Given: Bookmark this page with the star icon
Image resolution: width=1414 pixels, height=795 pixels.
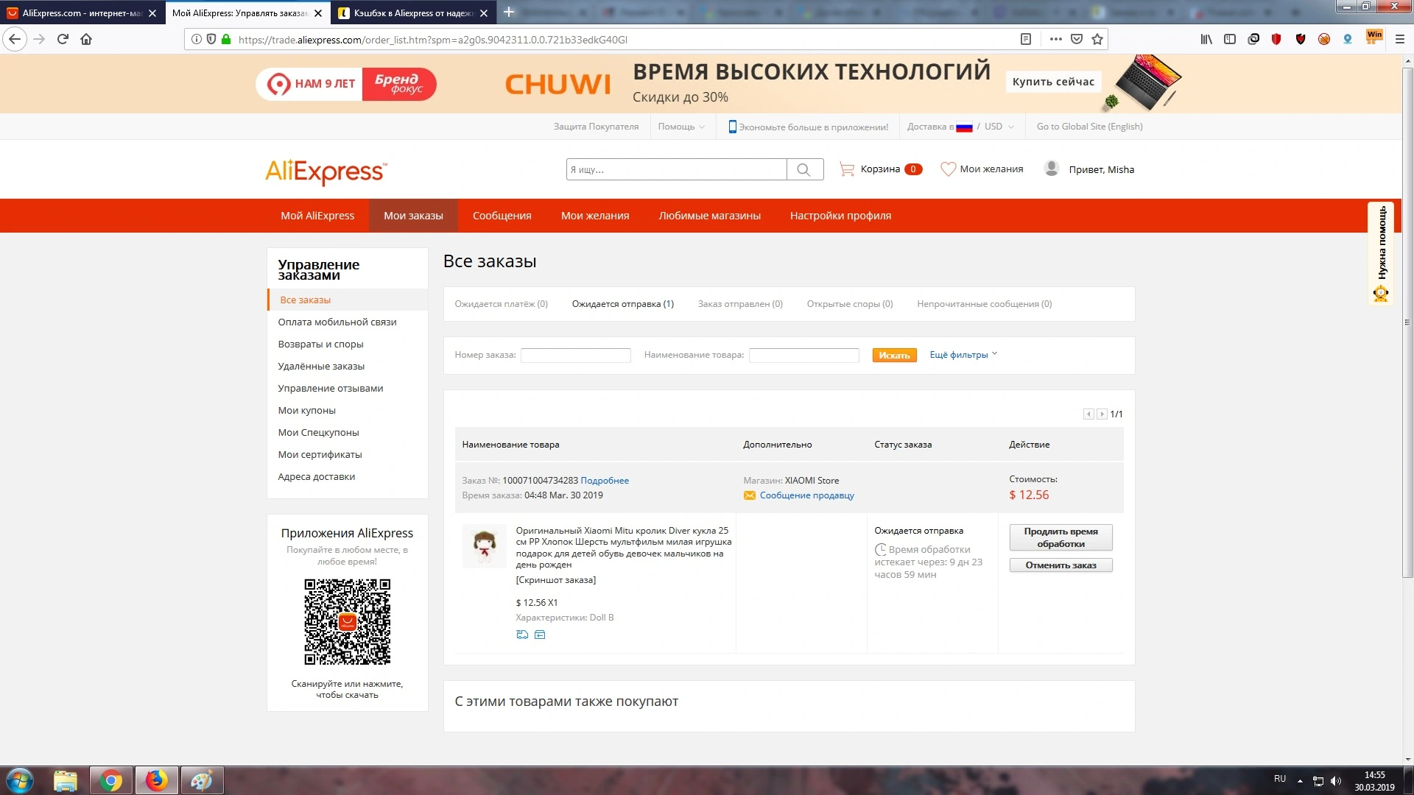Looking at the screenshot, I should pos(1097,40).
